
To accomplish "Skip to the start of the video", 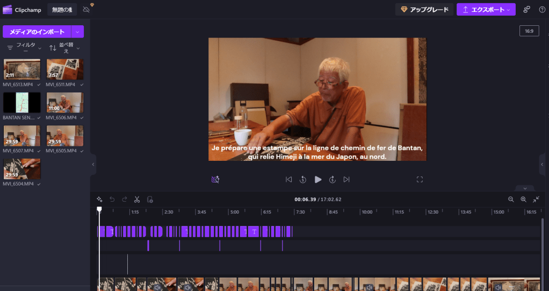I will coord(288,180).
